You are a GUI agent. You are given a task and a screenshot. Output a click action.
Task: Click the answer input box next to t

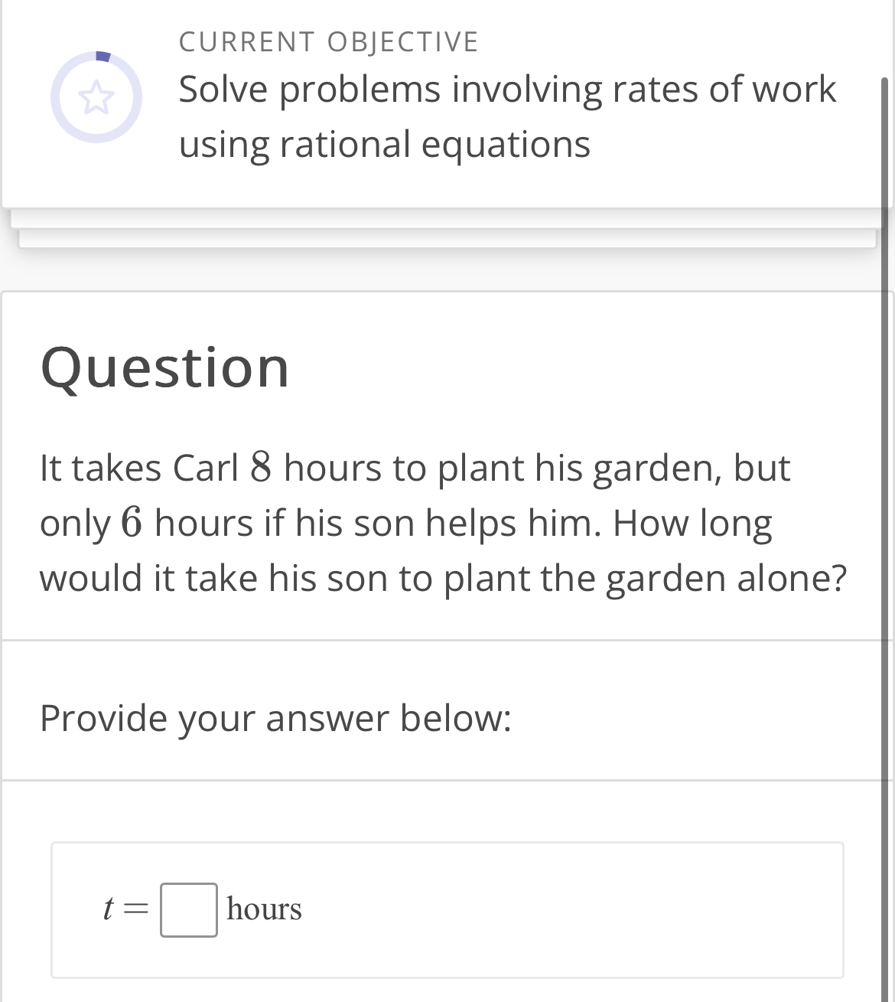coord(188,911)
